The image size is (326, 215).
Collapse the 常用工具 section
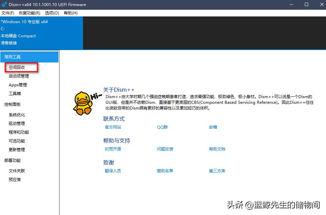tap(13, 57)
